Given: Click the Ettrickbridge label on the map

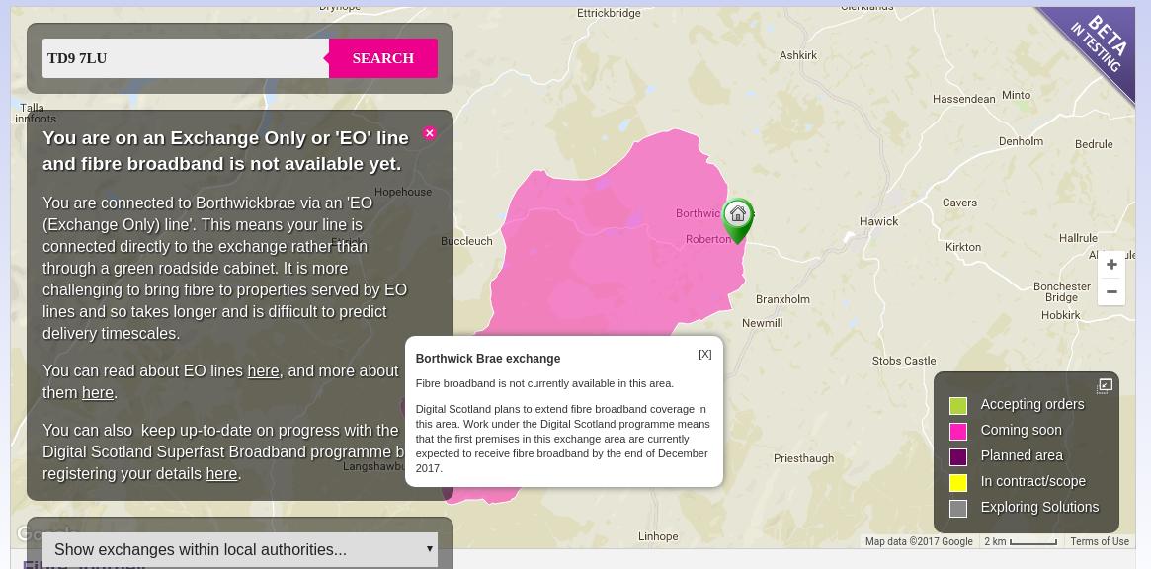Looking at the screenshot, I should 609,13.
